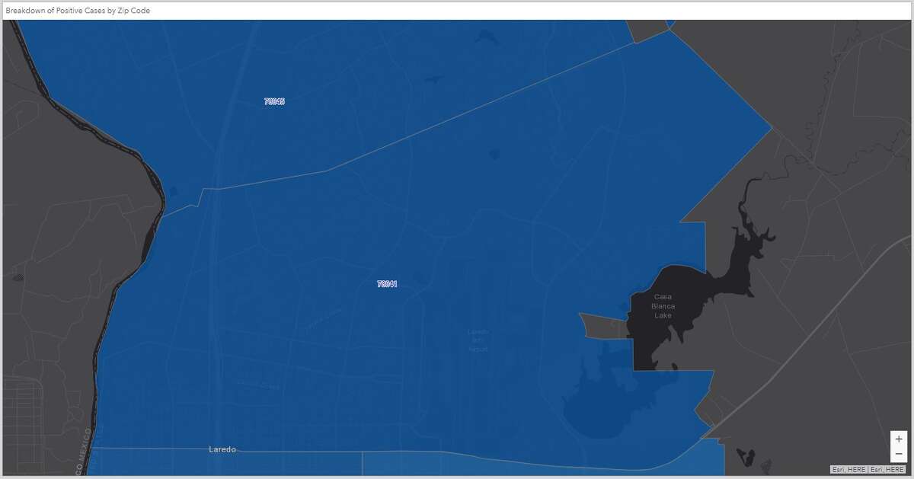Select the 78045 zip code label
The width and height of the screenshot is (914, 479).
(274, 101)
